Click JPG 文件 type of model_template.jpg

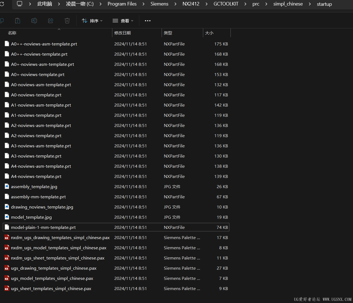click(x=172, y=217)
